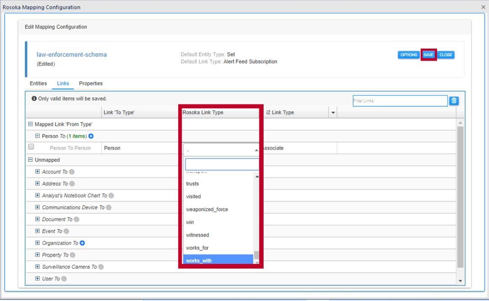Open the Properties tab

pyautogui.click(x=90, y=83)
